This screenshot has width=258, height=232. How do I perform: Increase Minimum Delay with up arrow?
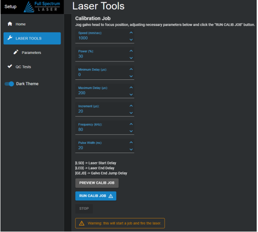point(132,69)
